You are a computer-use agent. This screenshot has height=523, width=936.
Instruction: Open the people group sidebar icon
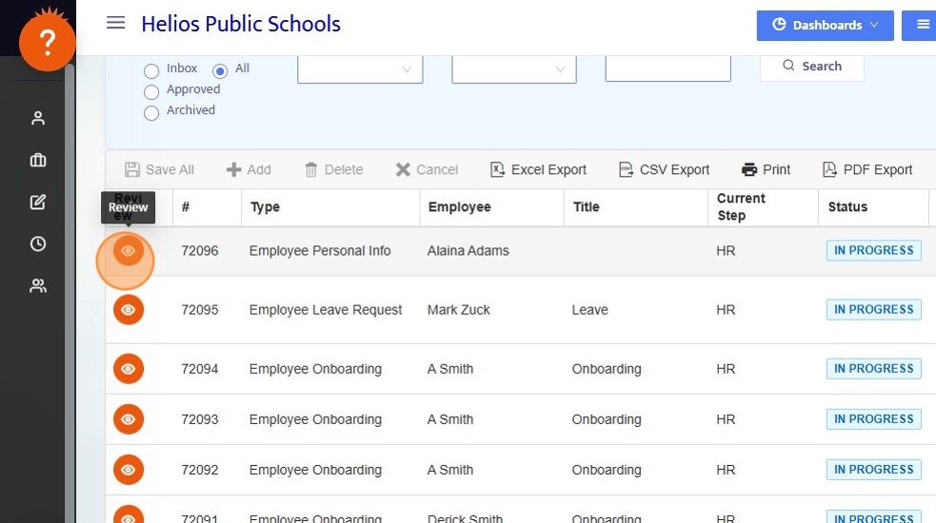pyautogui.click(x=38, y=285)
